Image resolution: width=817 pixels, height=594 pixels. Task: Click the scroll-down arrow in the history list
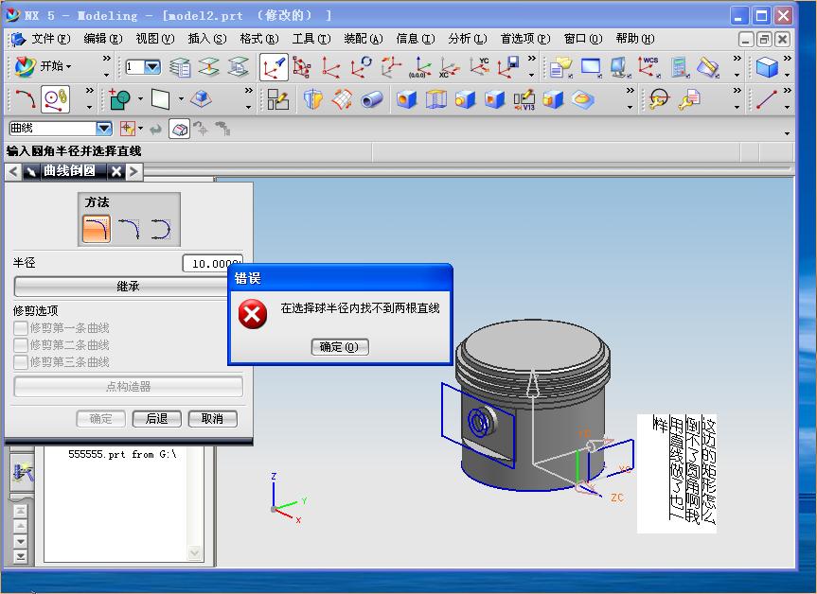(x=194, y=552)
